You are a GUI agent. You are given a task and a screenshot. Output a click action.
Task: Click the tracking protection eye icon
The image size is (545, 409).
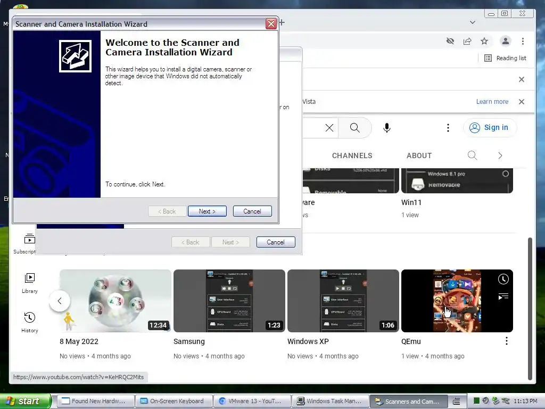(450, 41)
